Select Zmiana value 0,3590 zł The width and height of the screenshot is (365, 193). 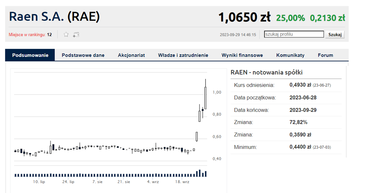pos(300,135)
